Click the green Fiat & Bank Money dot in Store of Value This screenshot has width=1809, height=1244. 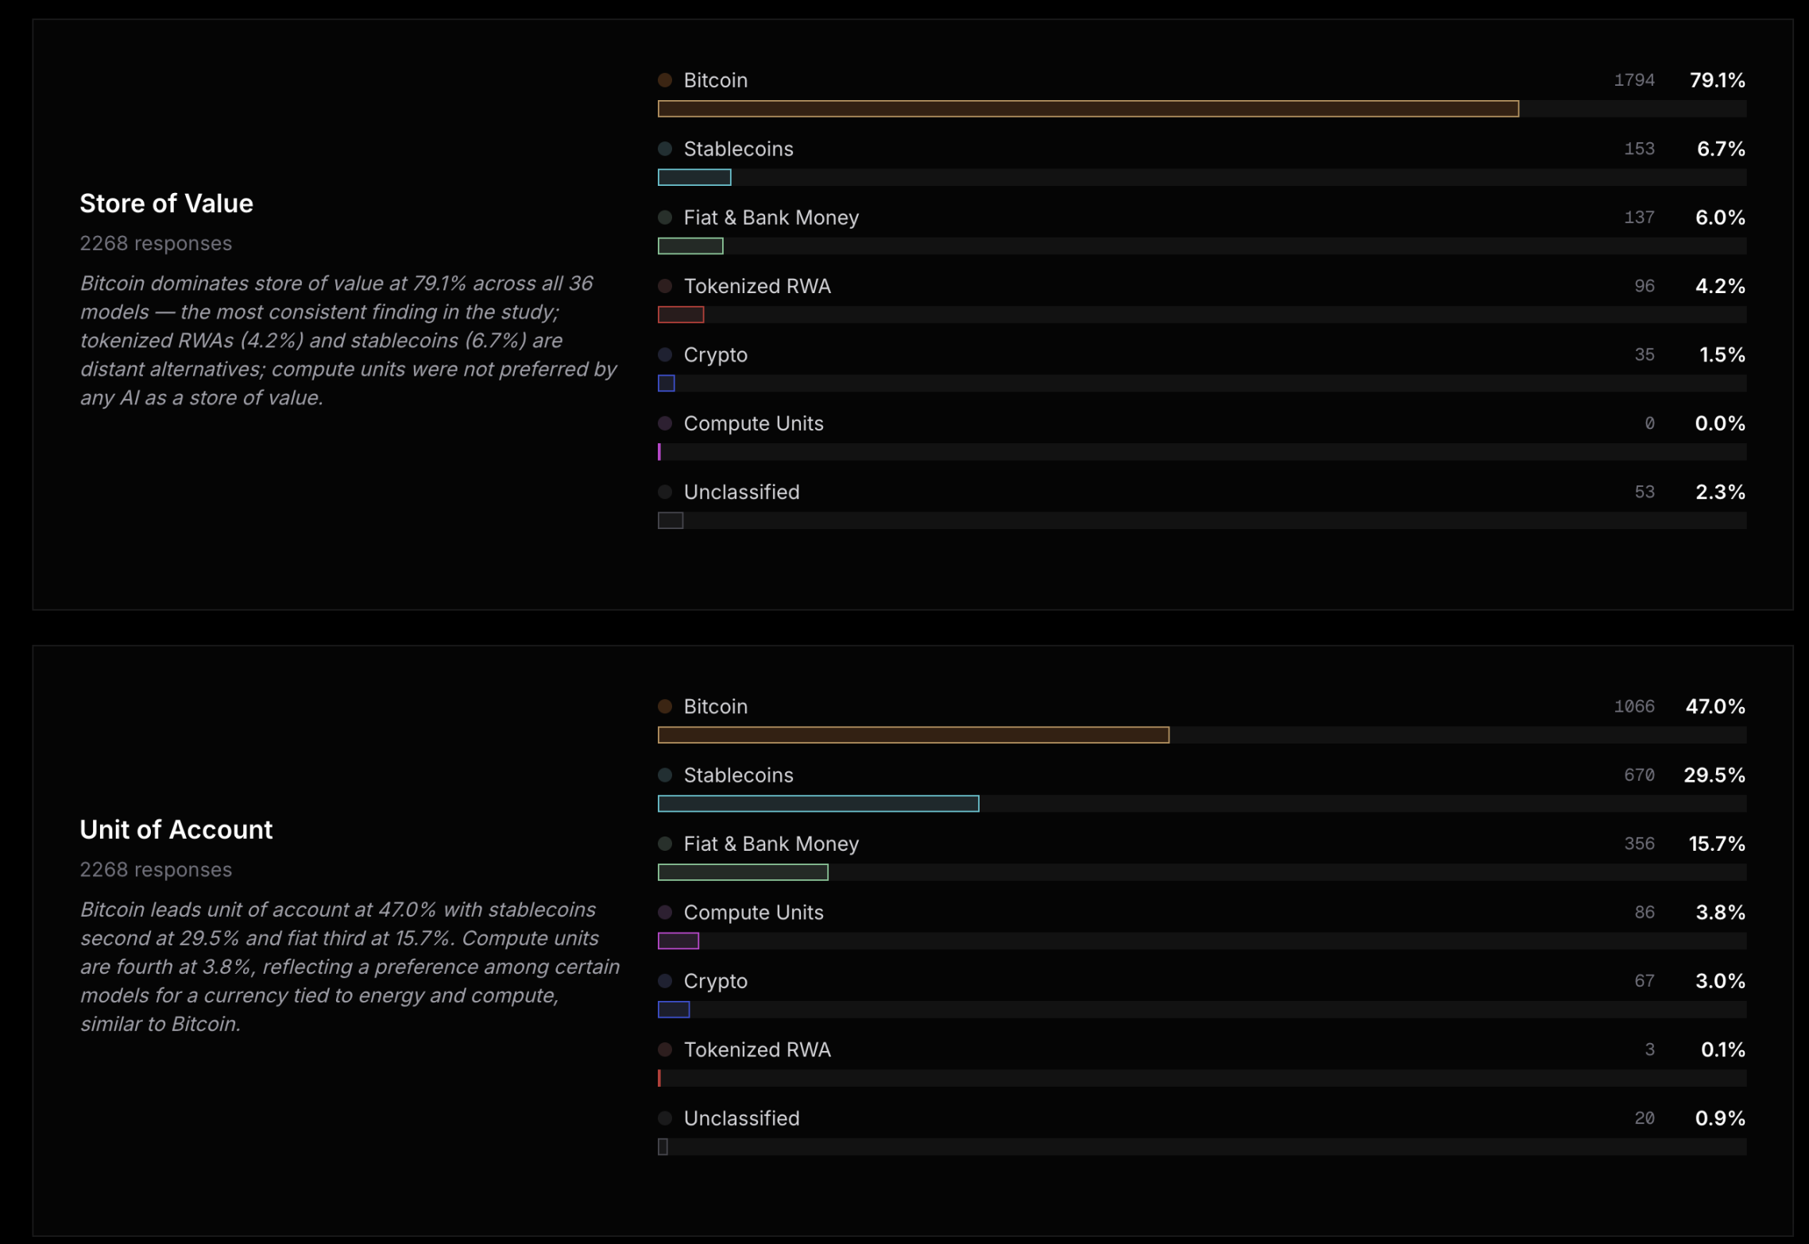(665, 217)
